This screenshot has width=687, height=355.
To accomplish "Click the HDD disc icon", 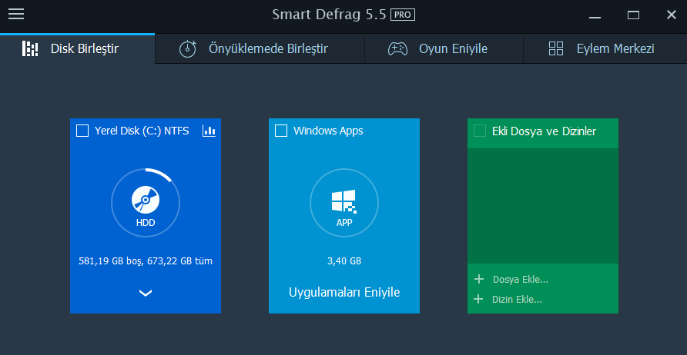I will tap(146, 200).
